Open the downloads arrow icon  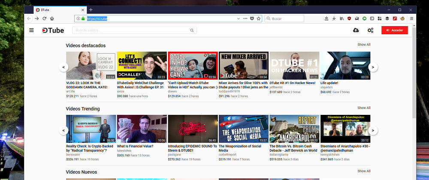334,18
